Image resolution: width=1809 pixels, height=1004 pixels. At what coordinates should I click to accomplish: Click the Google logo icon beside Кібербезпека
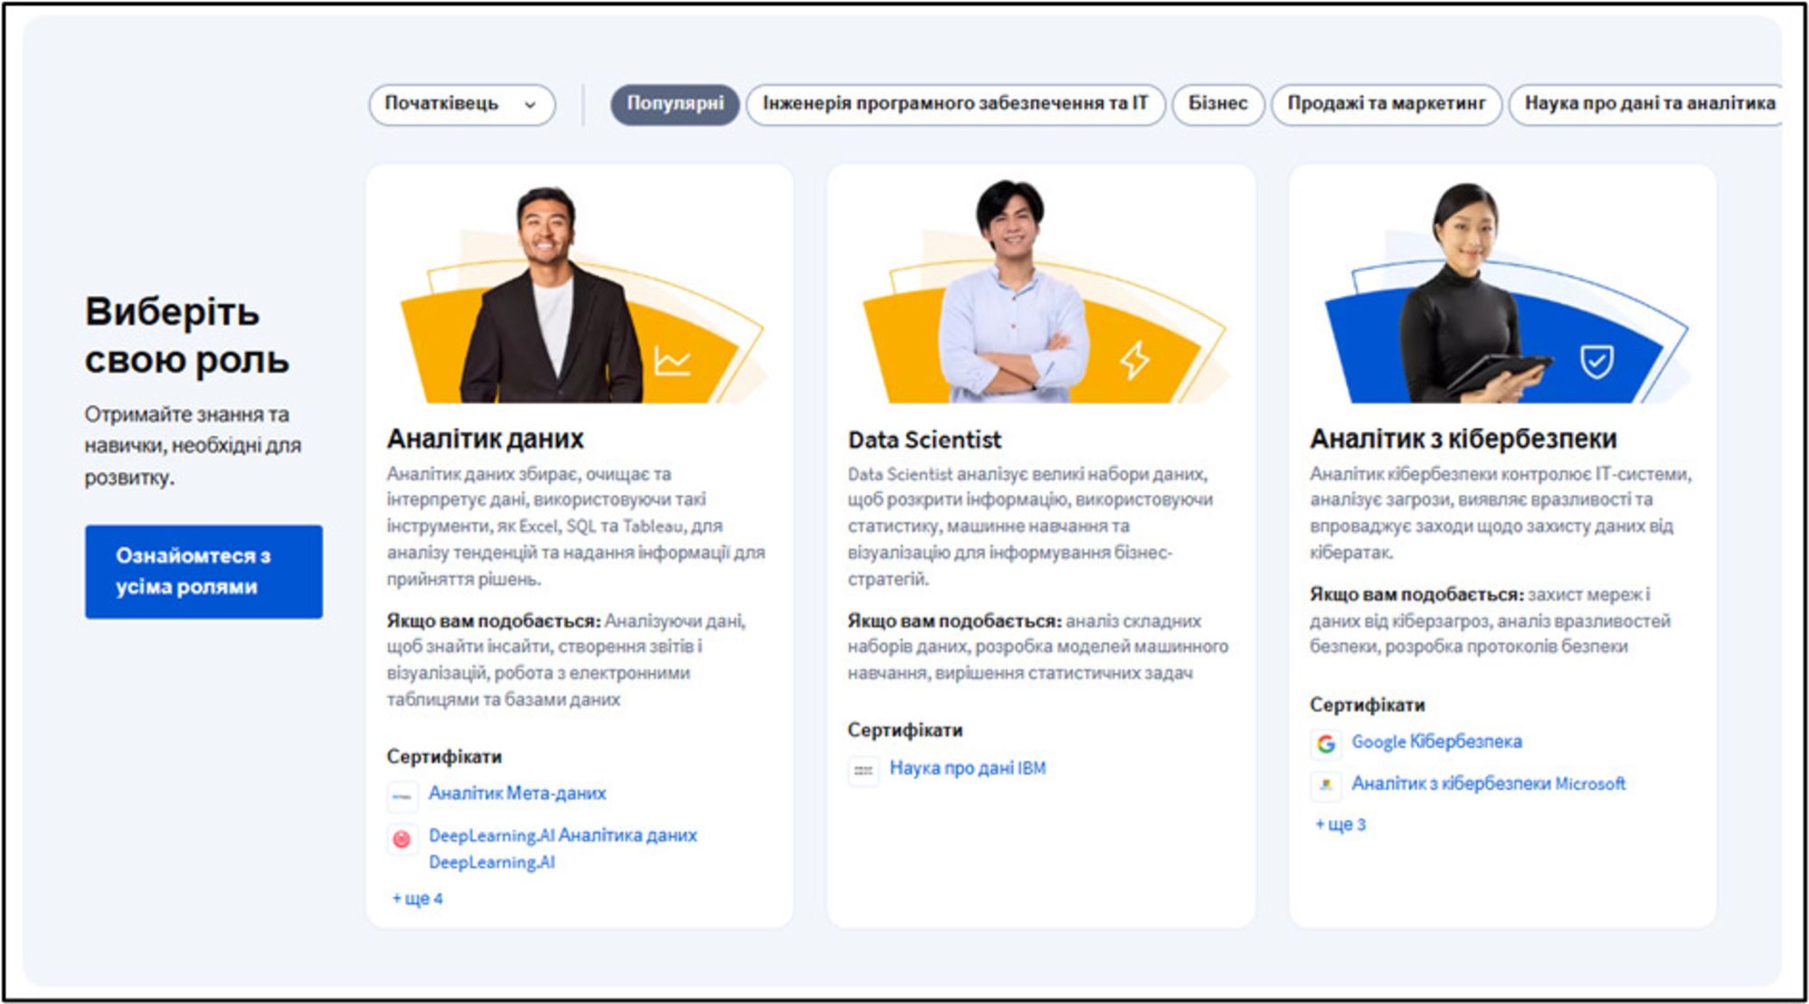pos(1326,744)
